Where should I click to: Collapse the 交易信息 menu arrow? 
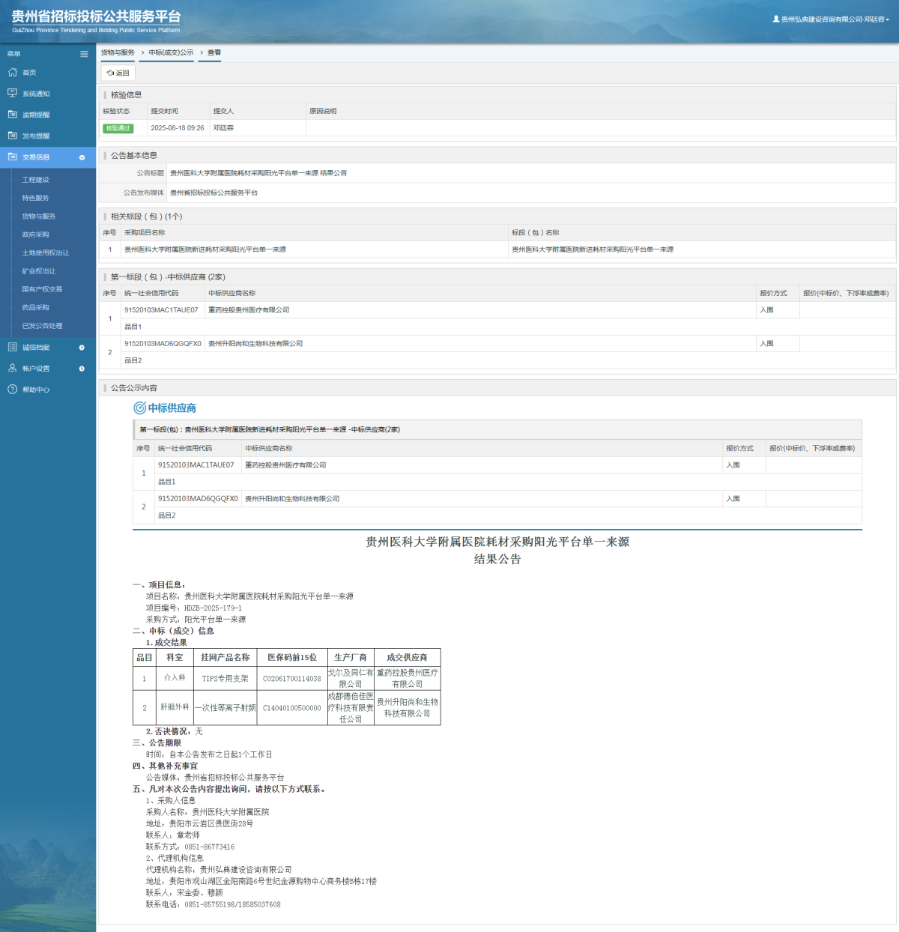tap(82, 157)
